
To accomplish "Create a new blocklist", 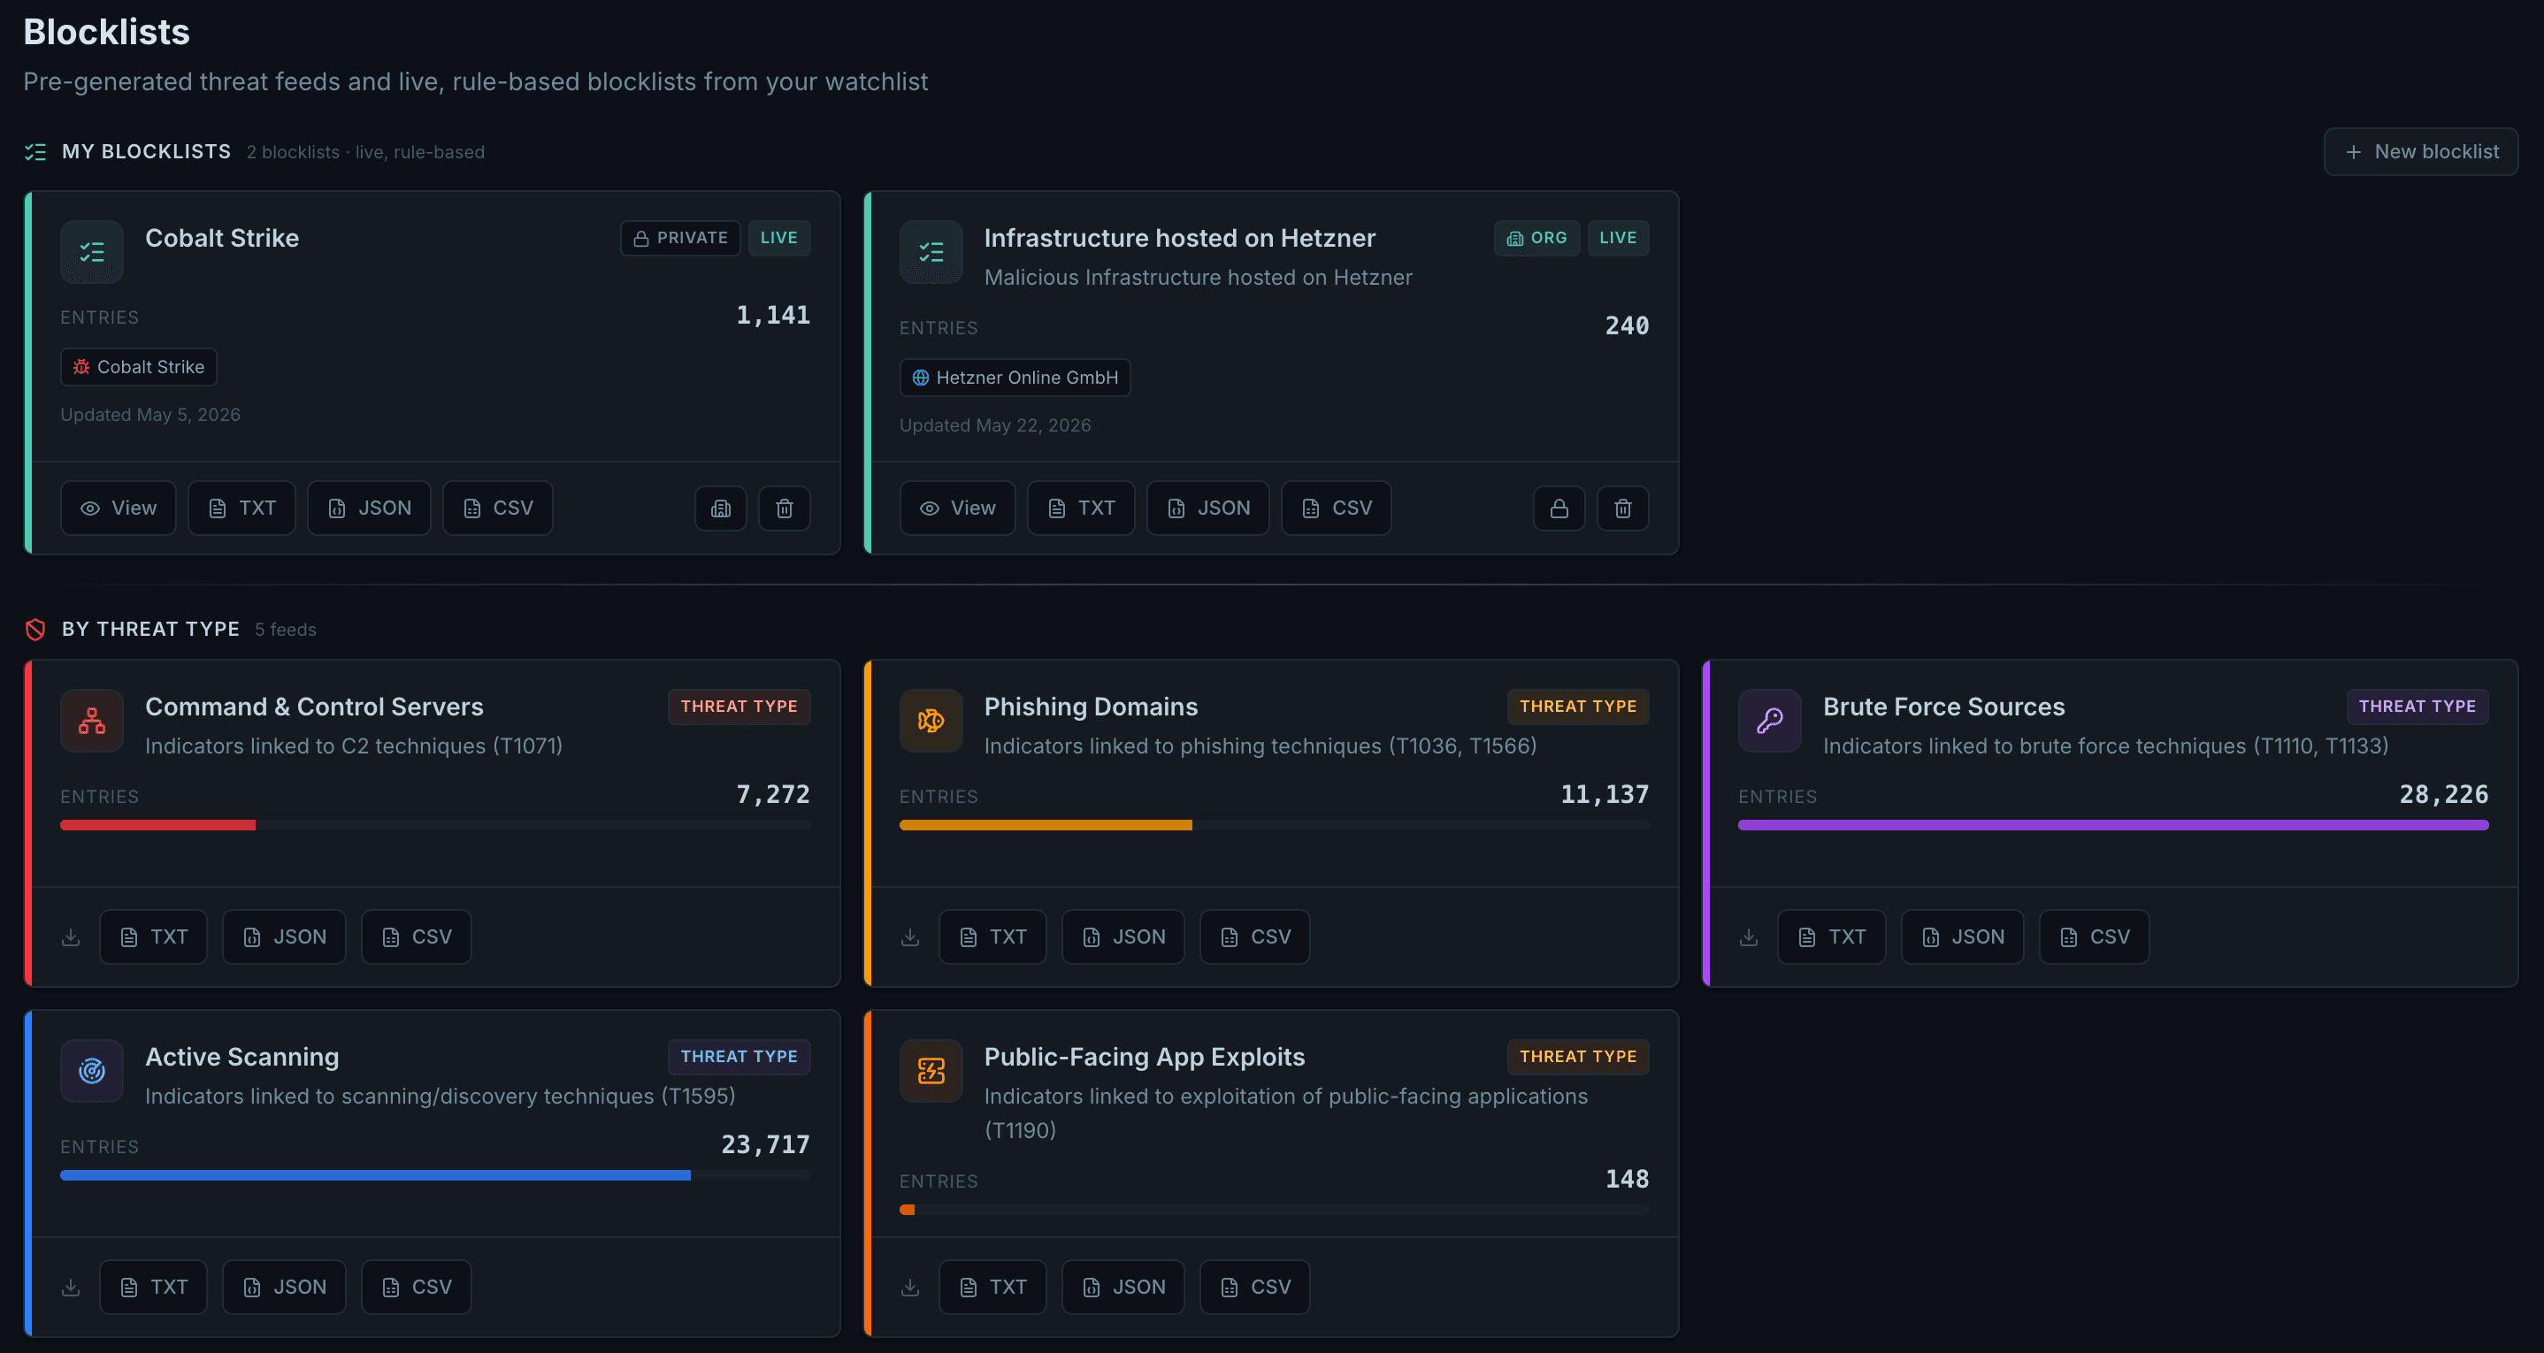I will 2419,151.
